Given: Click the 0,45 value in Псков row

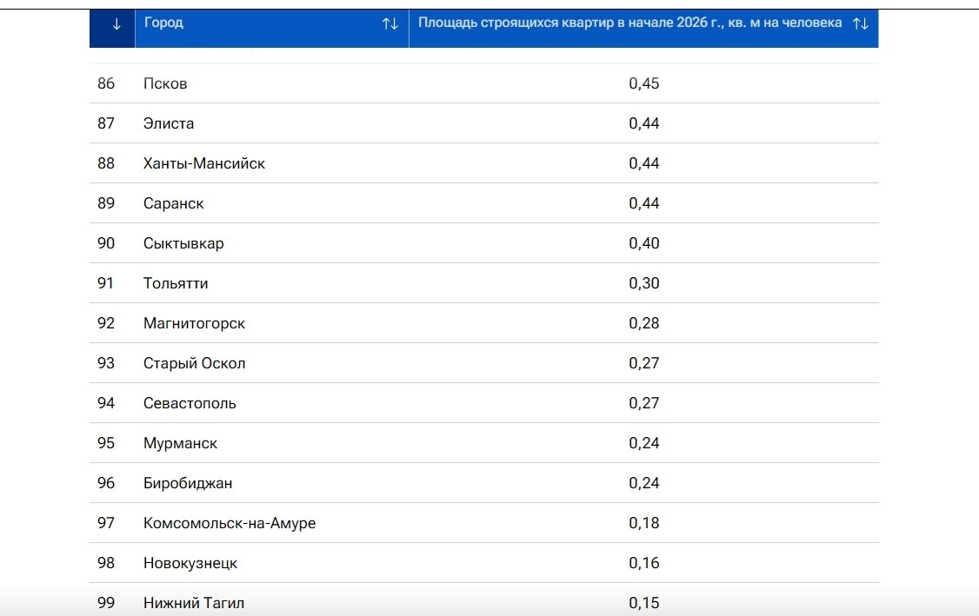Looking at the screenshot, I should pyautogui.click(x=643, y=83).
